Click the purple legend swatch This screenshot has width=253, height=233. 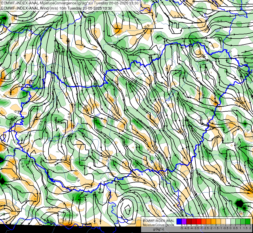point(184,222)
